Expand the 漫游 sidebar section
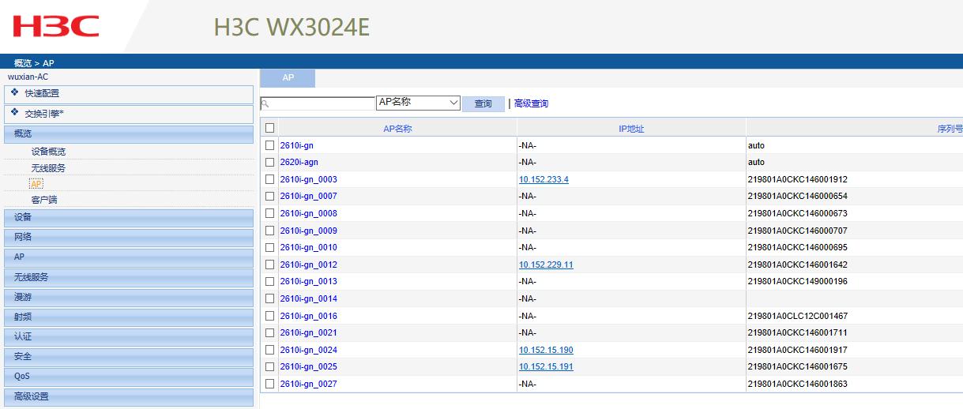 click(129, 297)
